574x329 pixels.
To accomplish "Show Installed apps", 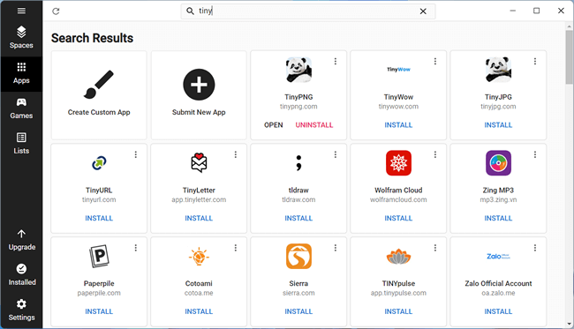I will coord(21,275).
